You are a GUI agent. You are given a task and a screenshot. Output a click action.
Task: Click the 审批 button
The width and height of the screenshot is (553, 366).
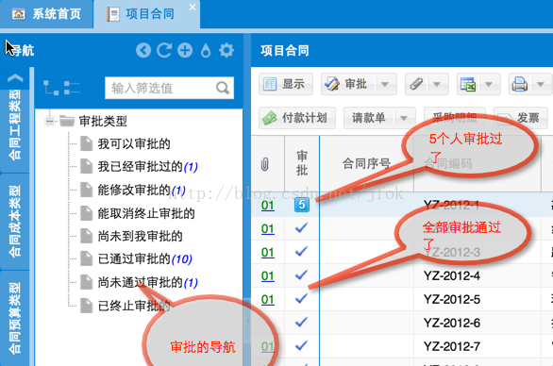pyautogui.click(x=347, y=84)
